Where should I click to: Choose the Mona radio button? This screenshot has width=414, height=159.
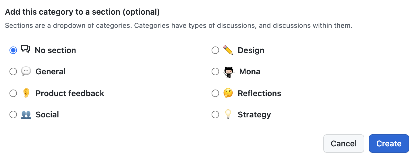(x=215, y=71)
